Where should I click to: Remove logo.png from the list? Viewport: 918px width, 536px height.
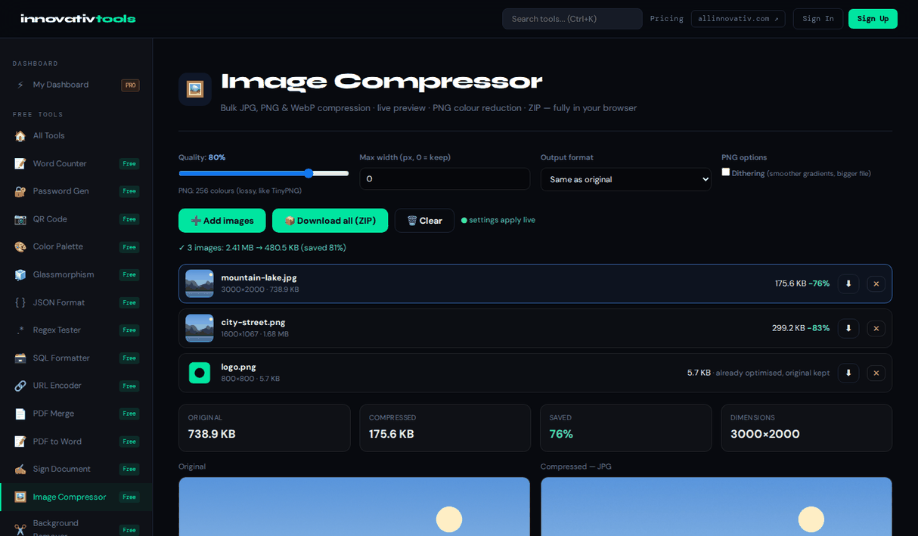pyautogui.click(x=876, y=373)
